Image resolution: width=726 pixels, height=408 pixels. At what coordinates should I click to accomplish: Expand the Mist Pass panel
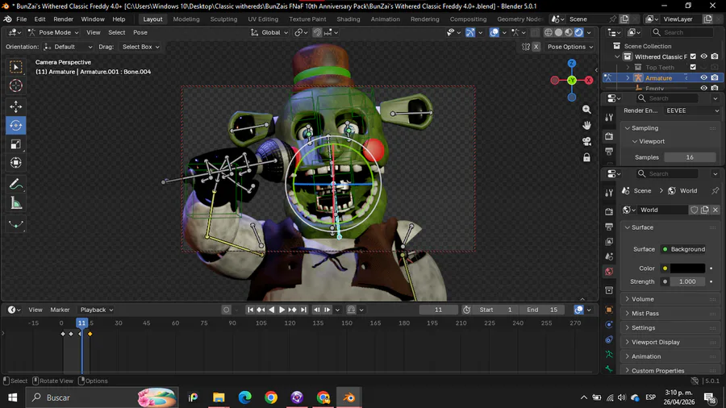[645, 314]
